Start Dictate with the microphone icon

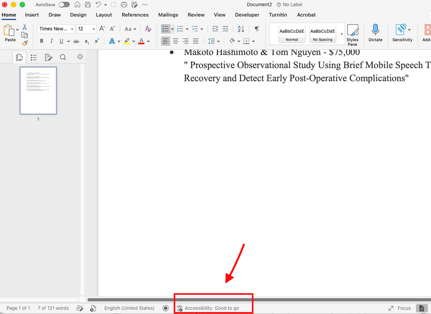pos(375,33)
